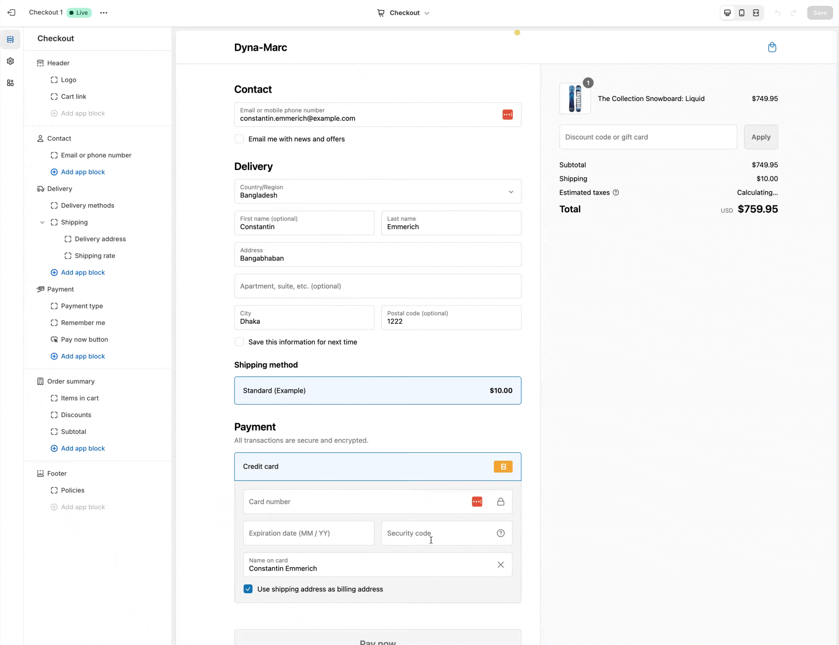
Task: Open the Checkout page selector dropdown
Action: 403,13
